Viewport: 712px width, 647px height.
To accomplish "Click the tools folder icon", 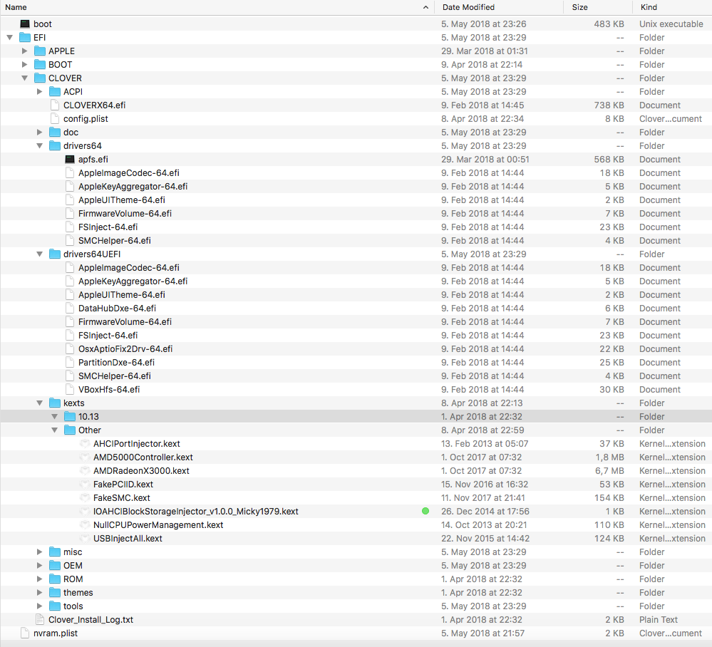I will pos(55,606).
